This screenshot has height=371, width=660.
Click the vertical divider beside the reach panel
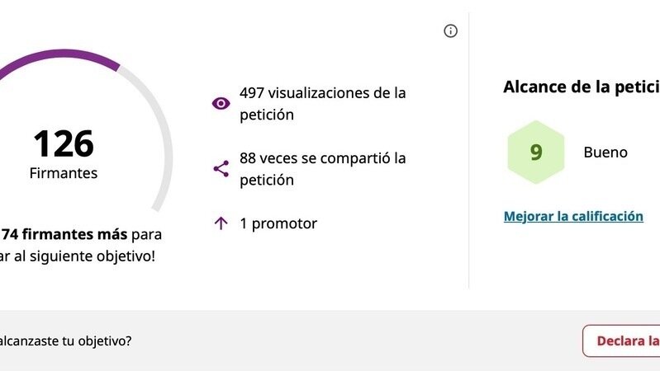tap(469, 150)
